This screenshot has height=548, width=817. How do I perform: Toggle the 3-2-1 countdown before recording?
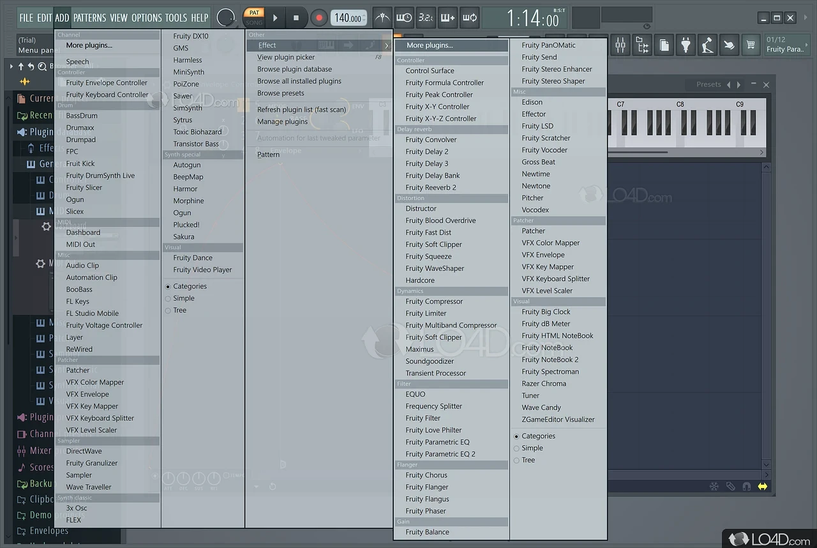(x=426, y=18)
